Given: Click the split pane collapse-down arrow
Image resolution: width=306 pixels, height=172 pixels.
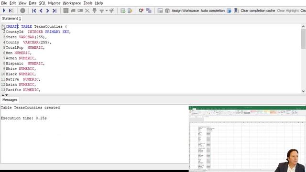Looking at the screenshot, I should [6, 95].
